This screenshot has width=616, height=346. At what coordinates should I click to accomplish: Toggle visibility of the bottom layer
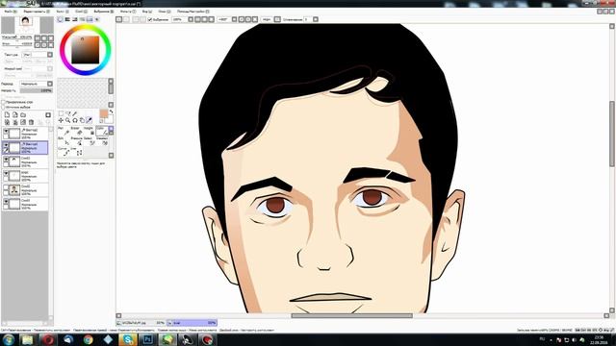[x=6, y=201]
